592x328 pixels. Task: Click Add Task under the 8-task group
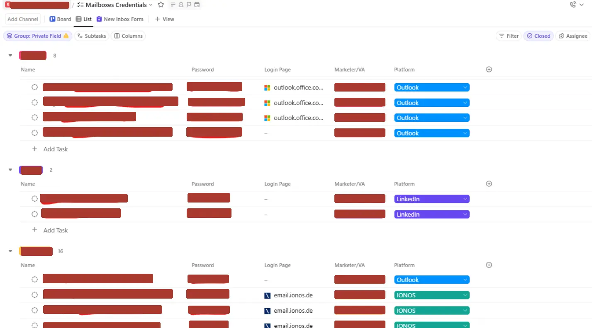(56, 149)
